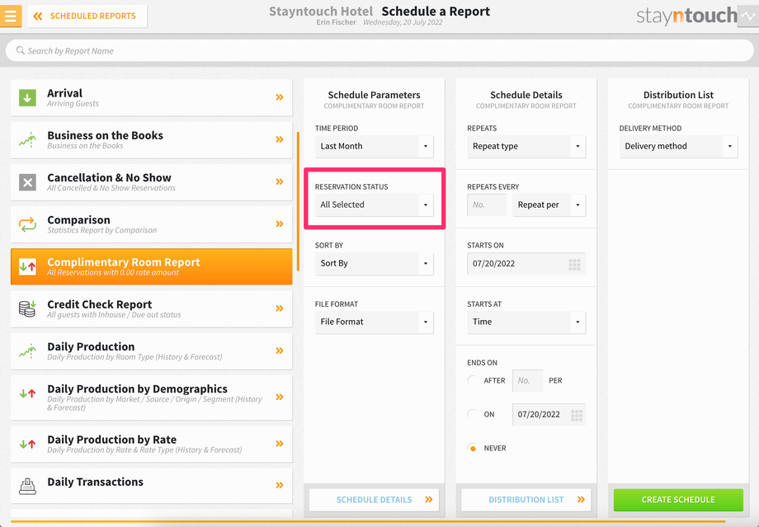The height and width of the screenshot is (527, 759).
Task: Open calendar picker for Ends On date
Action: click(577, 415)
